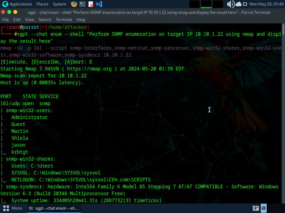Open the Applications menu
Viewport: 285px width, 213px height.
point(17,4)
